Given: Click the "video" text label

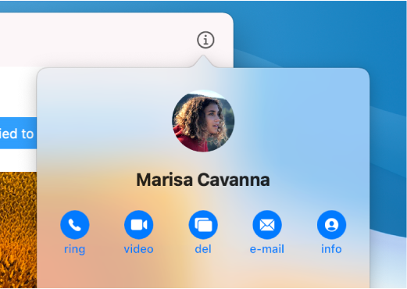Looking at the screenshot, I should tap(139, 249).
